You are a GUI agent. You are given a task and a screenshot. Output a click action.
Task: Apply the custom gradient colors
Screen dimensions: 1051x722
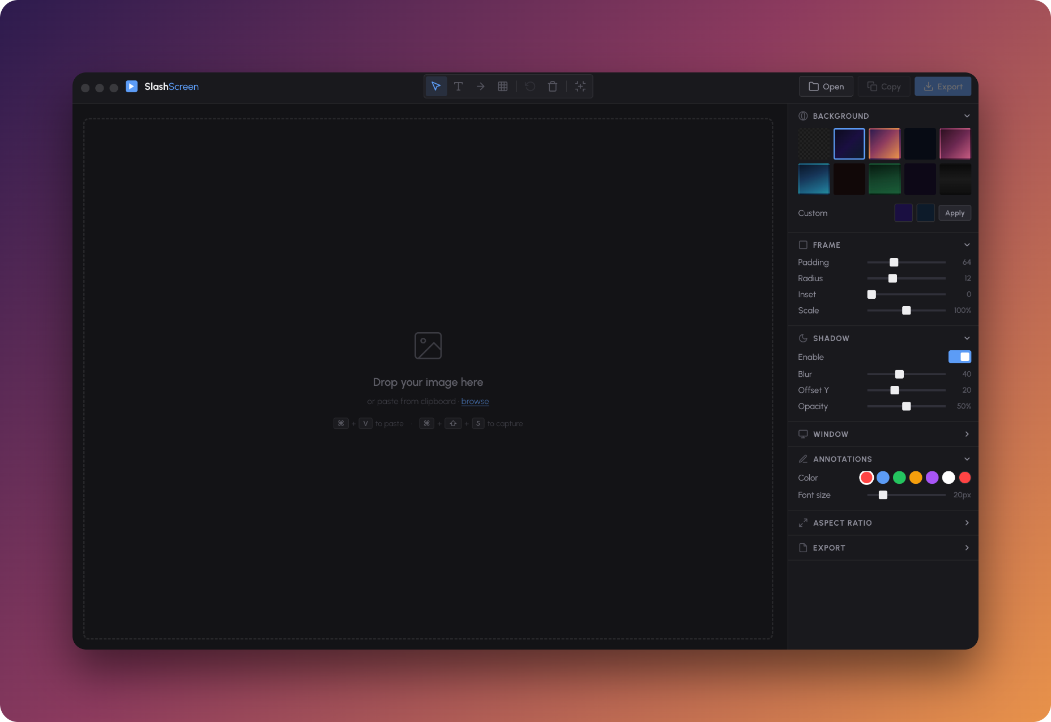955,213
